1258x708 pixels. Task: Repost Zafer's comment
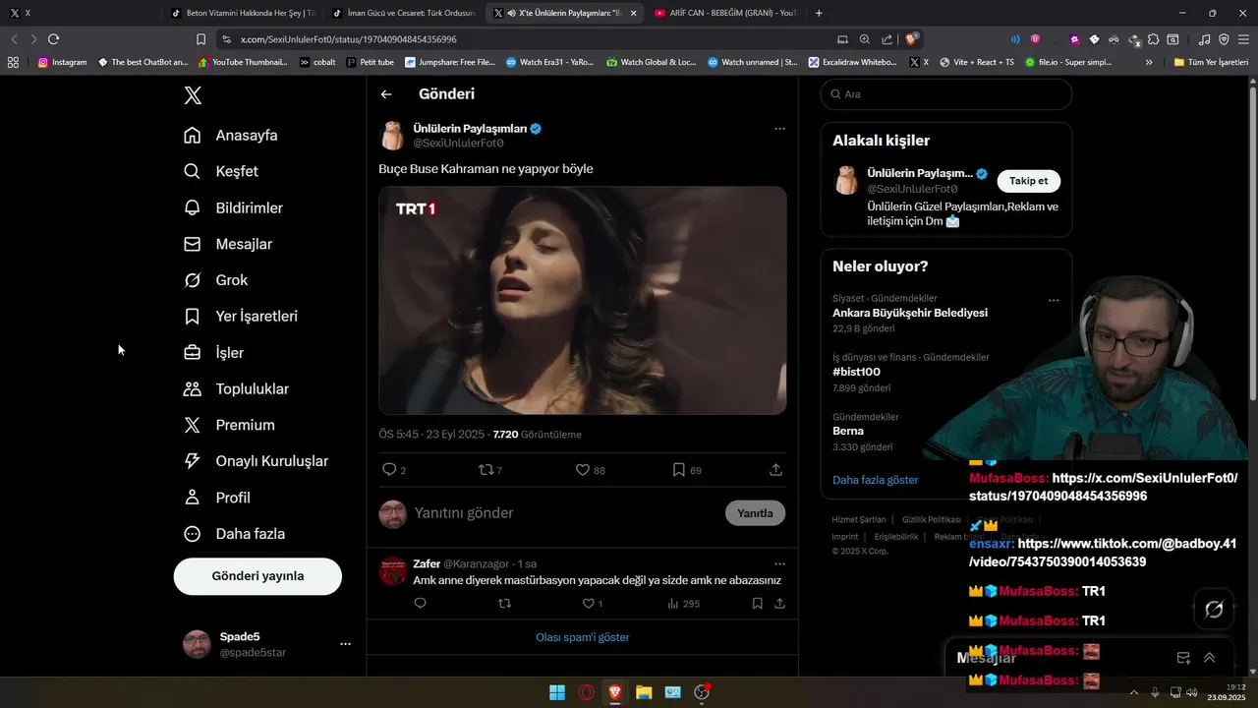coord(504,604)
